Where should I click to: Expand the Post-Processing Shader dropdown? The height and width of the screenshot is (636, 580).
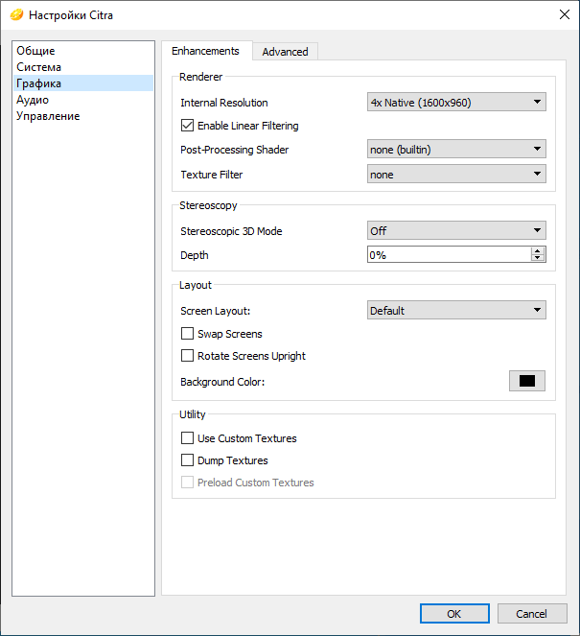pyautogui.click(x=456, y=150)
